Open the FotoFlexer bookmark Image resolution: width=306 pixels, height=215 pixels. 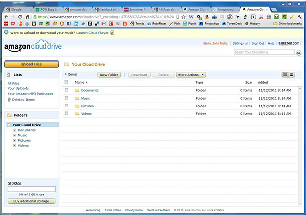point(157,24)
